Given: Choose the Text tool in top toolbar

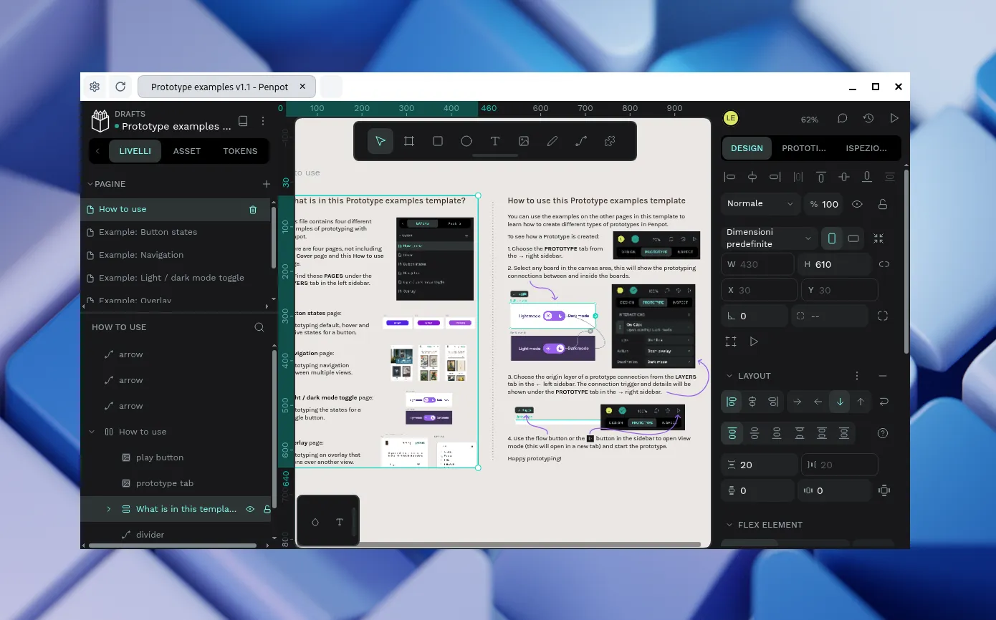Looking at the screenshot, I should pyautogui.click(x=495, y=141).
